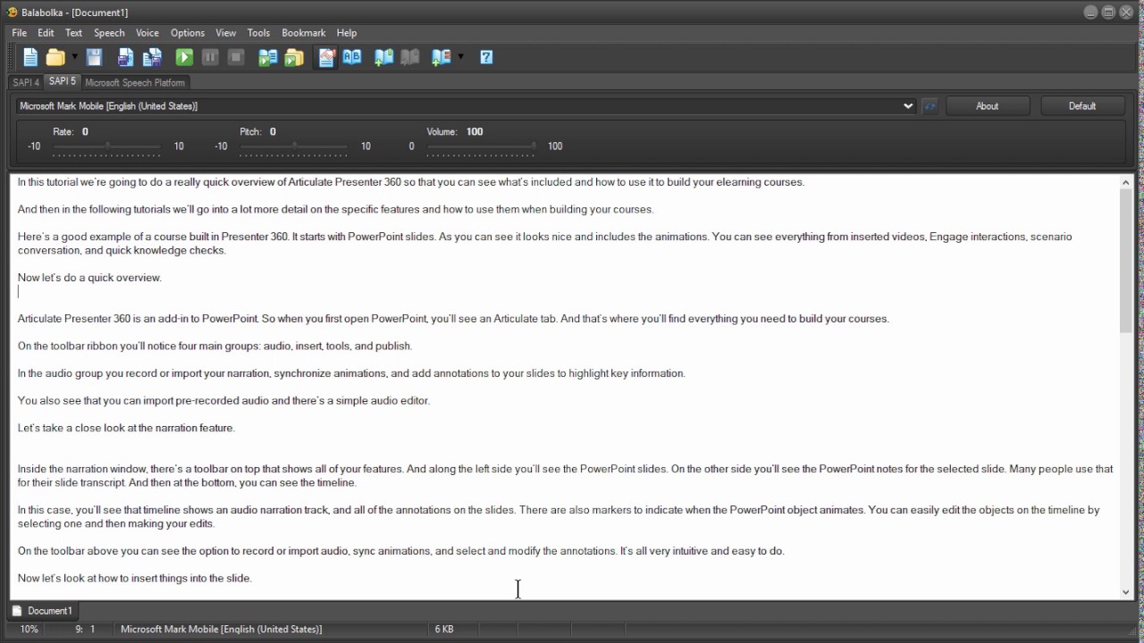Adjust the Volume slider

481,146
